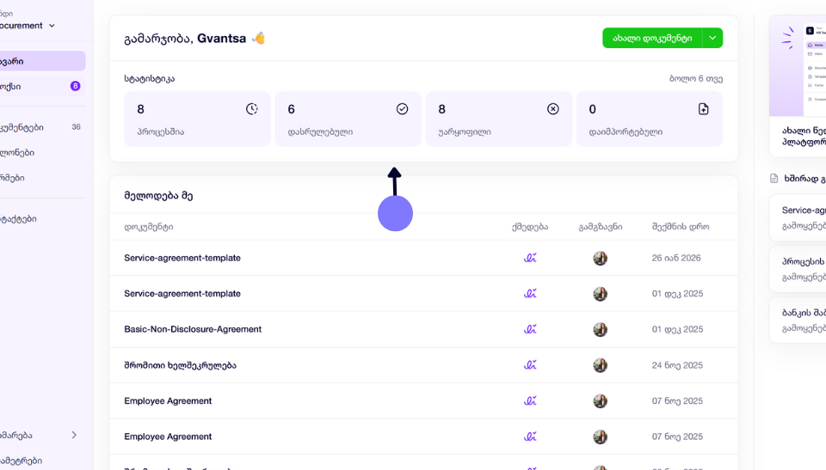Click the 'გამგზავნი' column header
Image resolution: width=826 pixels, height=470 pixels.
pos(601,227)
